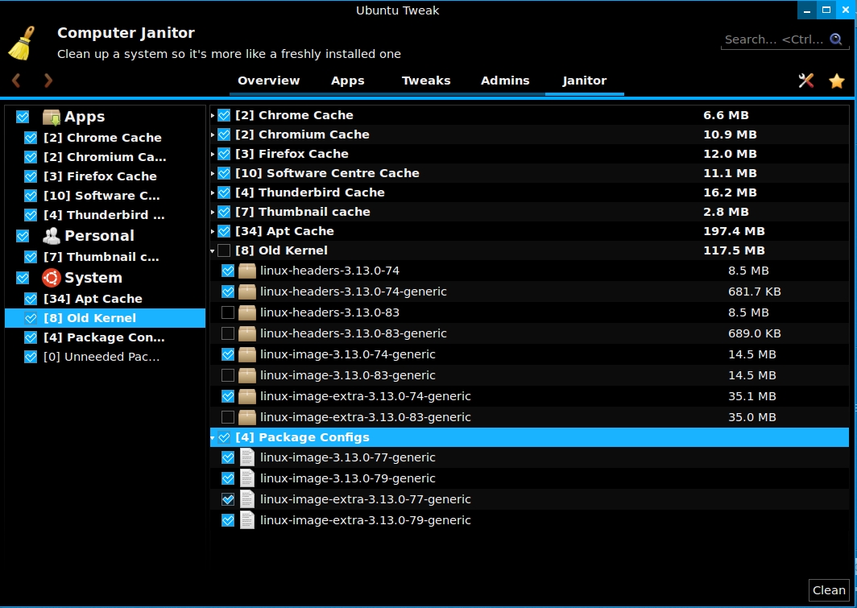Switch to the Tweaks tab
Image resolution: width=857 pixels, height=608 pixels.
point(426,81)
